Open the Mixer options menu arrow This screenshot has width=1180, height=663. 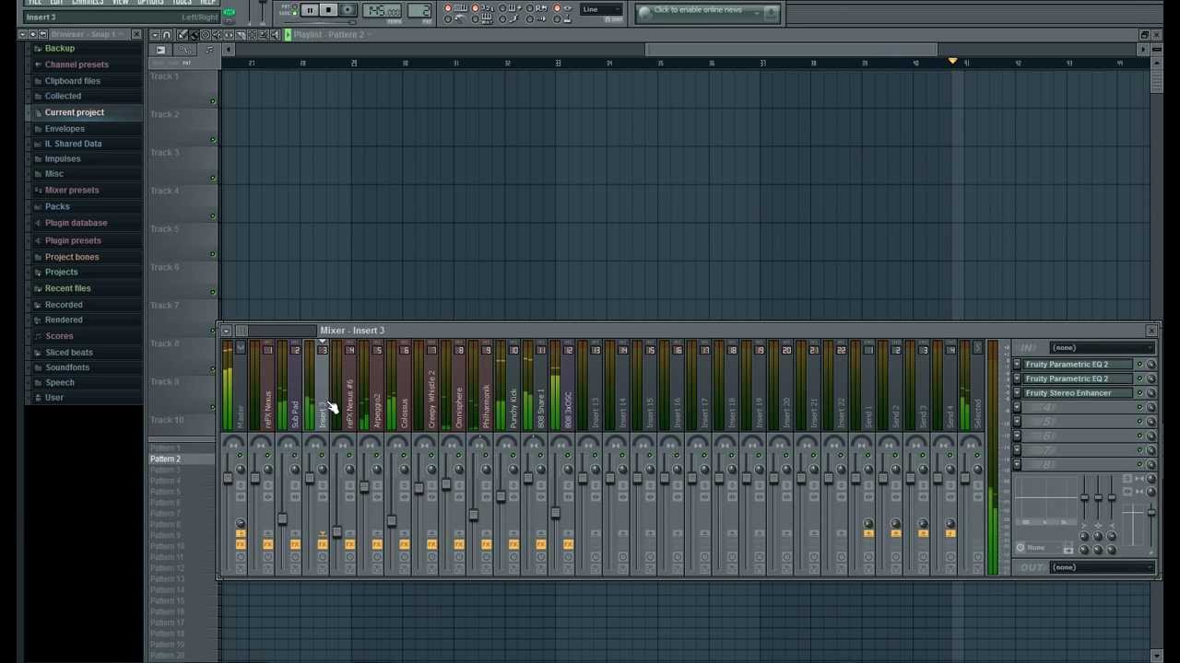click(226, 331)
